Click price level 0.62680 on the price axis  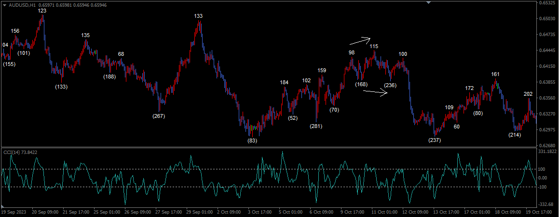[548, 145]
